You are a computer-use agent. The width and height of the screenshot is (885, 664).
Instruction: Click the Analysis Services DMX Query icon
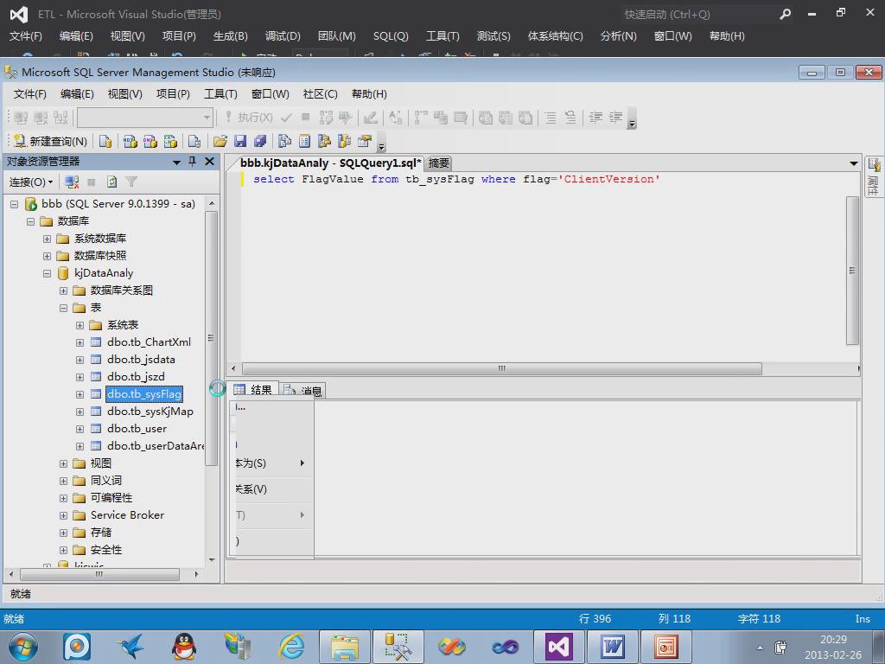[150, 141]
